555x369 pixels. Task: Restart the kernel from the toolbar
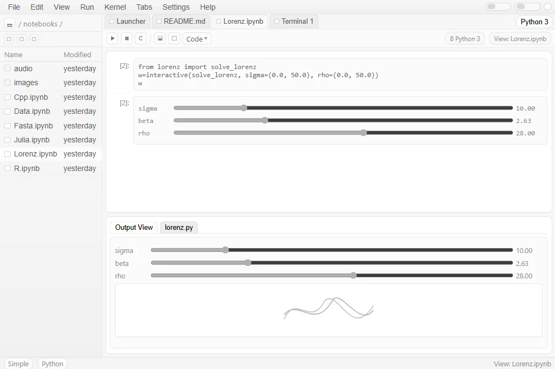pos(140,38)
